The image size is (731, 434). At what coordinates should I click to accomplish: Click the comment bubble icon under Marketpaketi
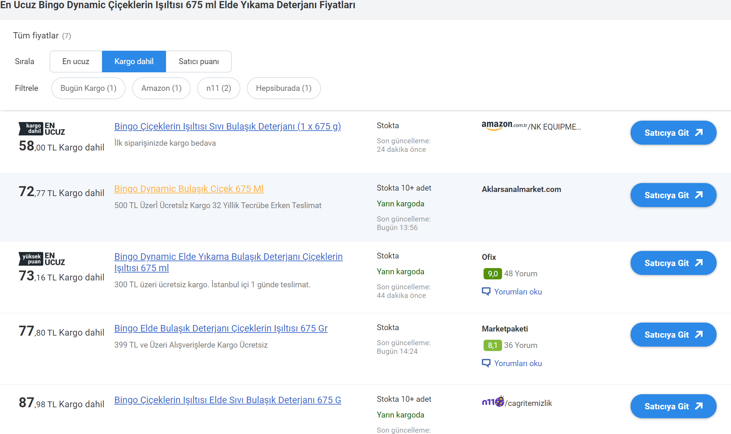pyautogui.click(x=486, y=363)
